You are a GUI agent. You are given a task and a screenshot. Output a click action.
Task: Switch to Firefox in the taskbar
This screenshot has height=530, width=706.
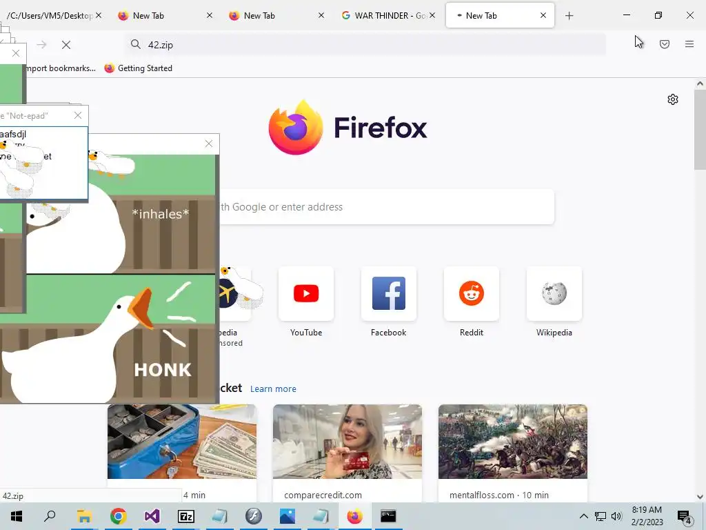click(x=355, y=516)
